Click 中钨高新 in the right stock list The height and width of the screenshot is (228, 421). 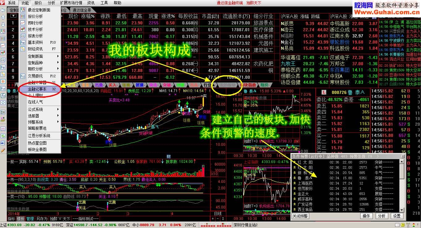(x=340, y=23)
